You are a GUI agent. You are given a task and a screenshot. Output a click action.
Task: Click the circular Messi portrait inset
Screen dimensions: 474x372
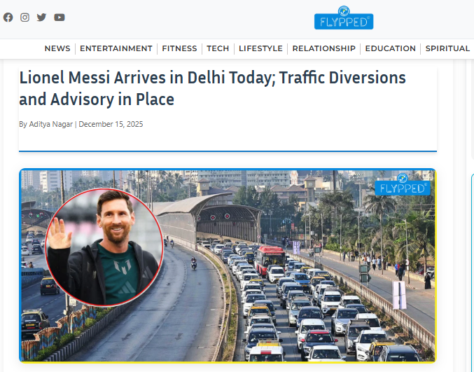pyautogui.click(x=104, y=247)
